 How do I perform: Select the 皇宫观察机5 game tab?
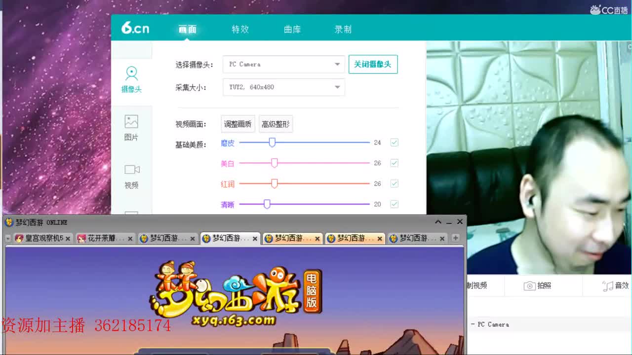[42, 239]
